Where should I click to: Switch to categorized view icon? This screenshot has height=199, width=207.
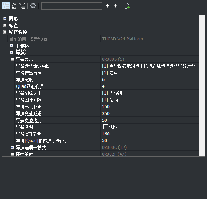[6, 6]
